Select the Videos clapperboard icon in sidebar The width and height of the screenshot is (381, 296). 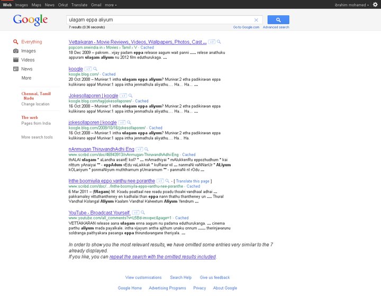click(x=16, y=60)
